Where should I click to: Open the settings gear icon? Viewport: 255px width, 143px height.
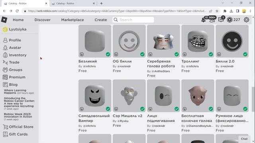(x=246, y=20)
